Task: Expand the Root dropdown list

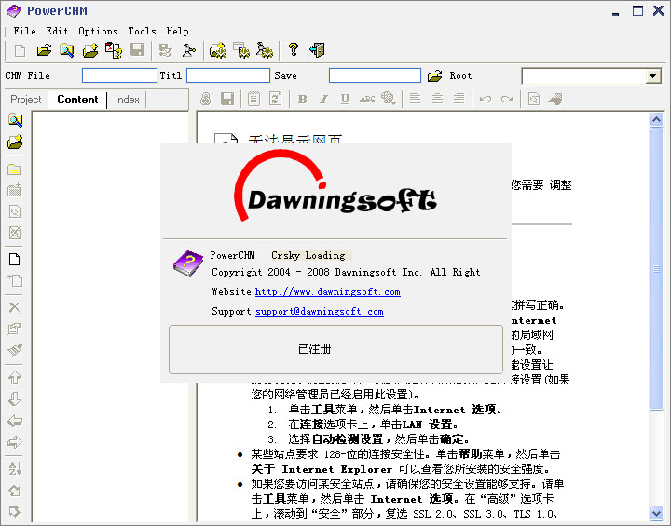Action: coord(652,76)
